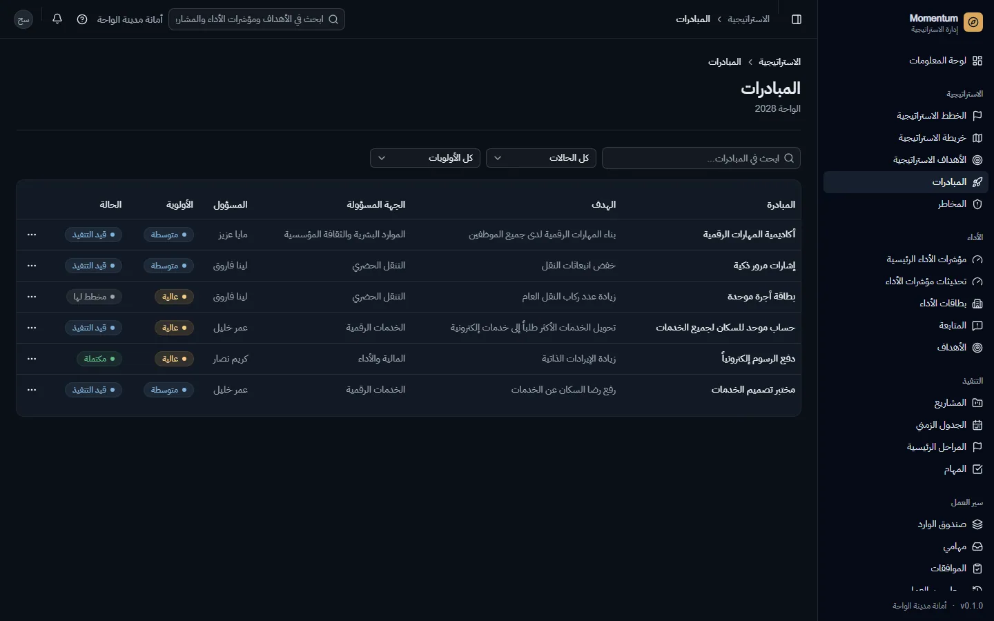
Task: Click the الحالة column header
Action: pyautogui.click(x=110, y=205)
